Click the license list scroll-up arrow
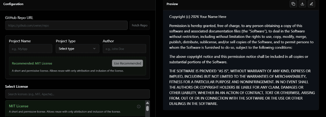 (147, 103)
